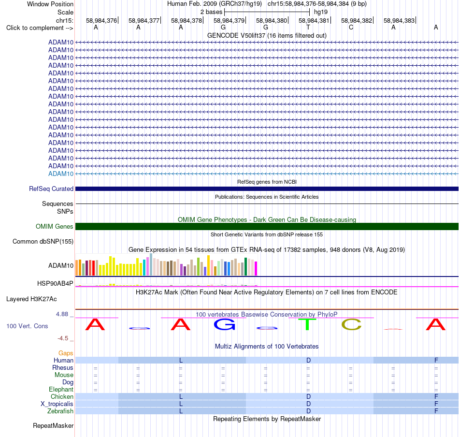Click the 'X_tropicalis' species label
Viewport: 459px width, 437px height.
pos(57,404)
